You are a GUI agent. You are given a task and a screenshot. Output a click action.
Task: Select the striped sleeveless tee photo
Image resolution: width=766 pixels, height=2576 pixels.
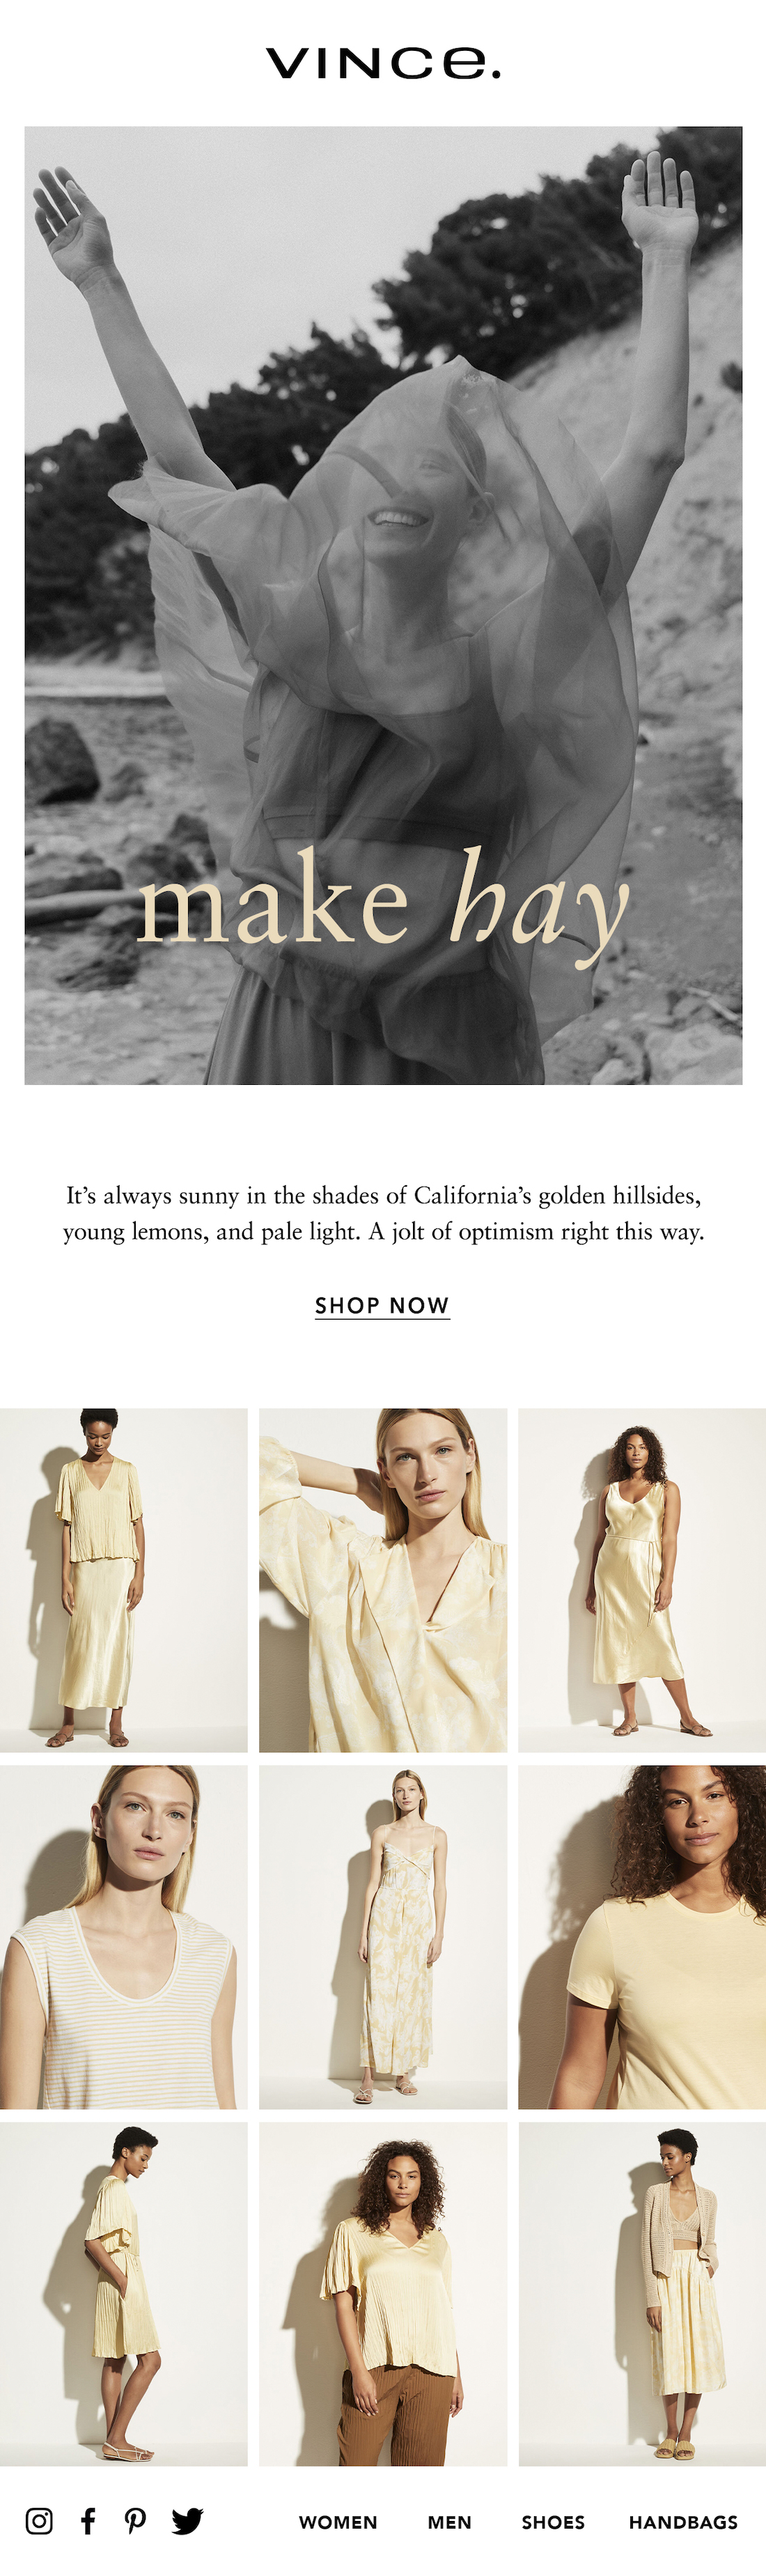(124, 1937)
